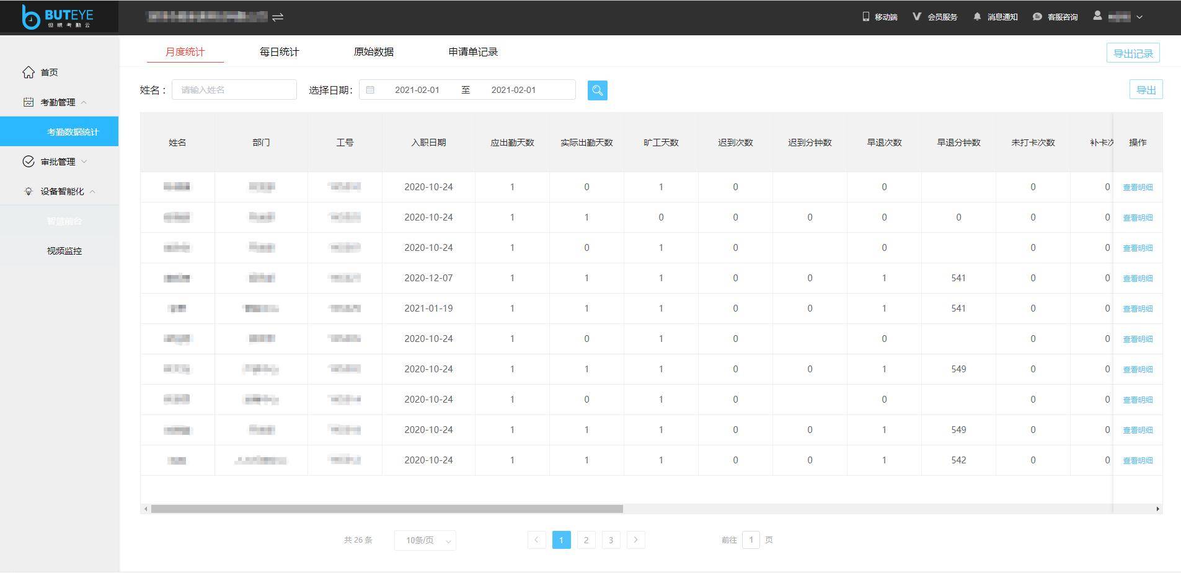Click the BUTEYE logo

click(x=57, y=17)
